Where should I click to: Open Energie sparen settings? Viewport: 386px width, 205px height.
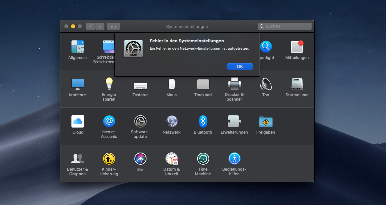click(109, 84)
